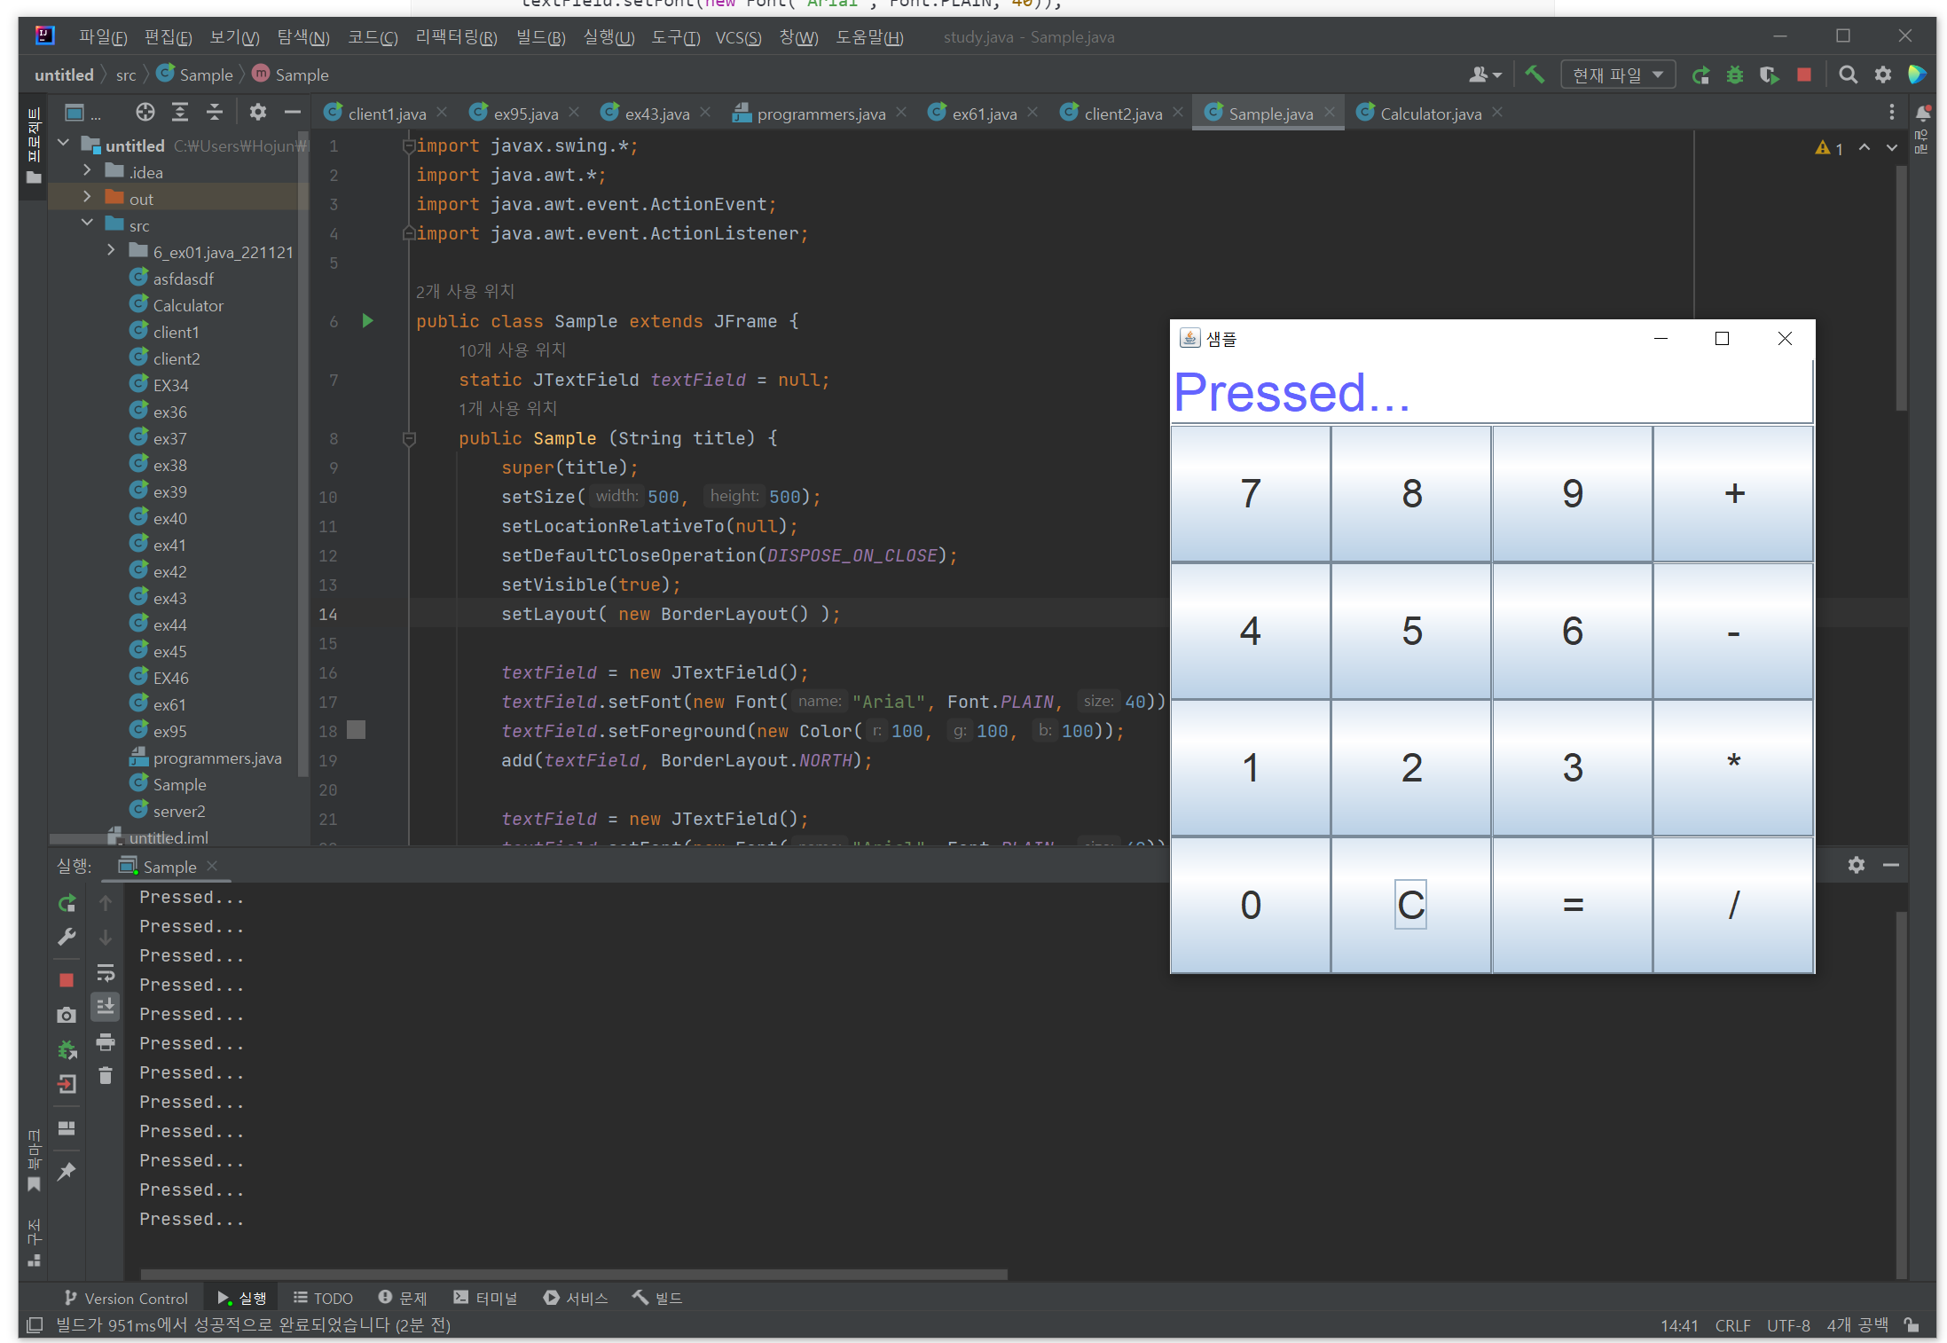Collapse the src folder in project tree
This screenshot has width=1947, height=1343.
pos(87,224)
